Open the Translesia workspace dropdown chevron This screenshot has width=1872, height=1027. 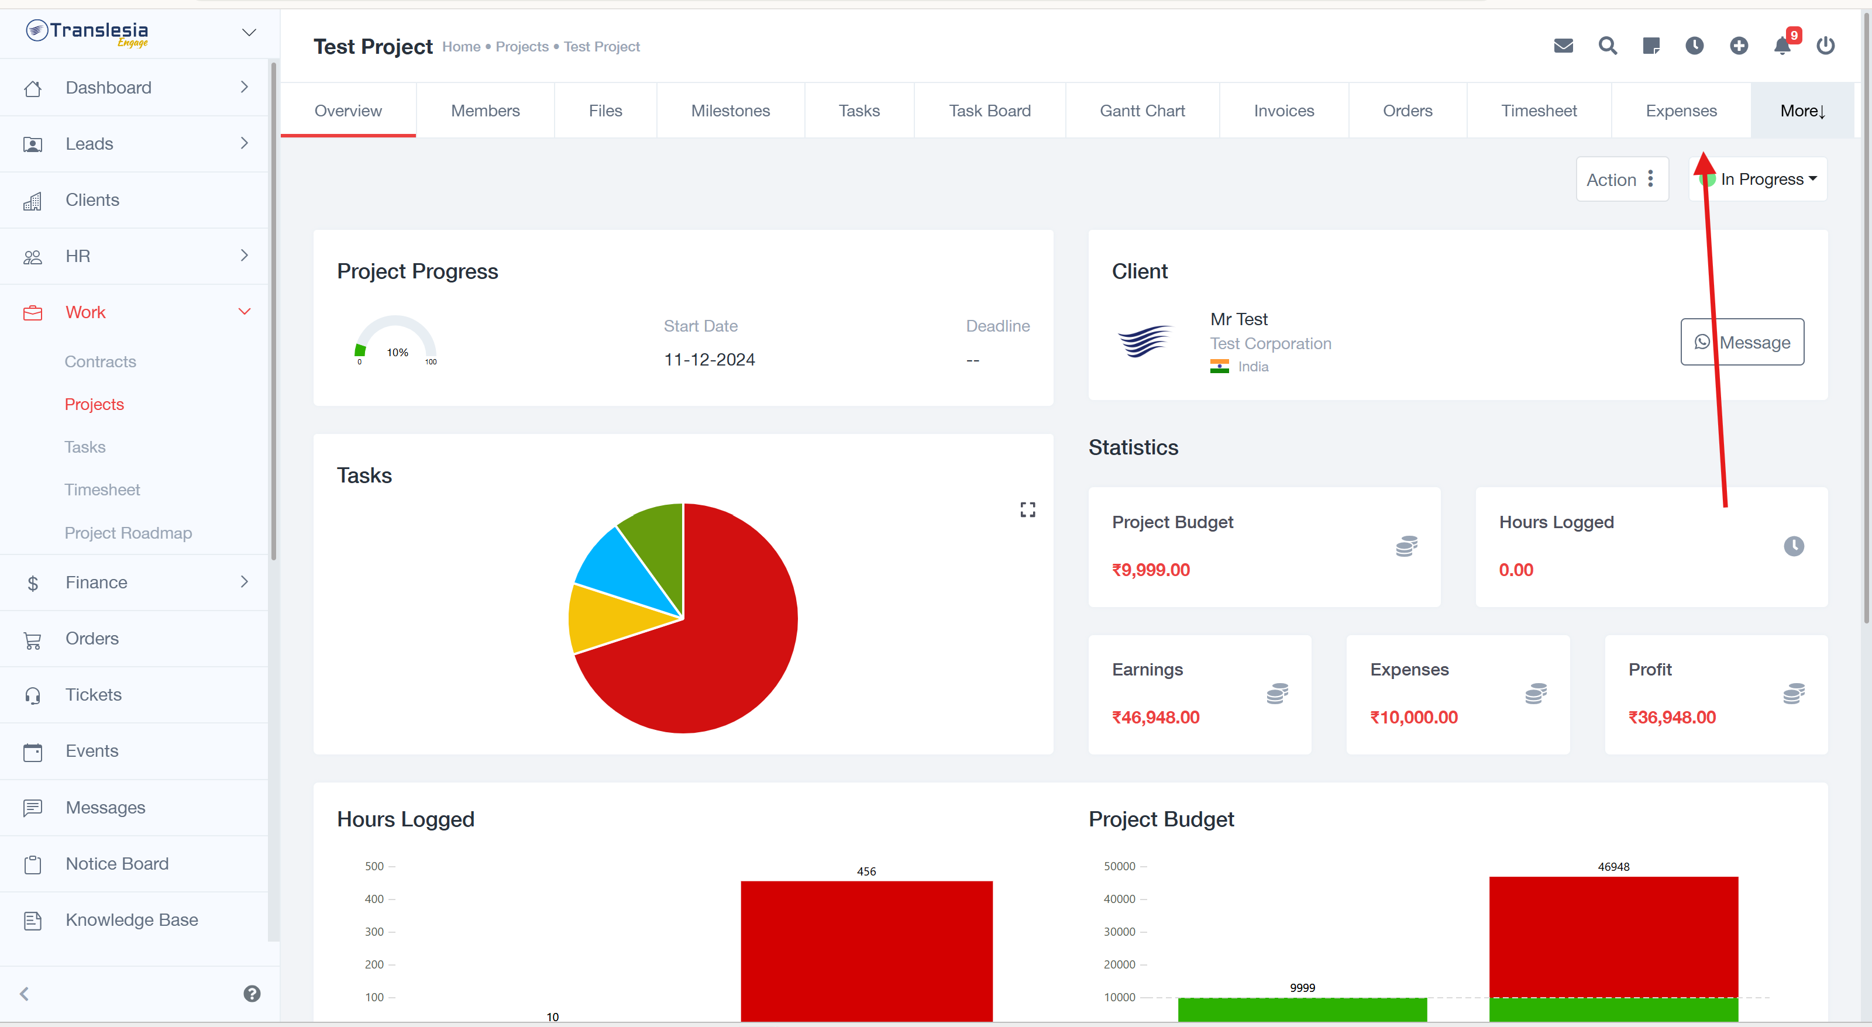click(249, 33)
